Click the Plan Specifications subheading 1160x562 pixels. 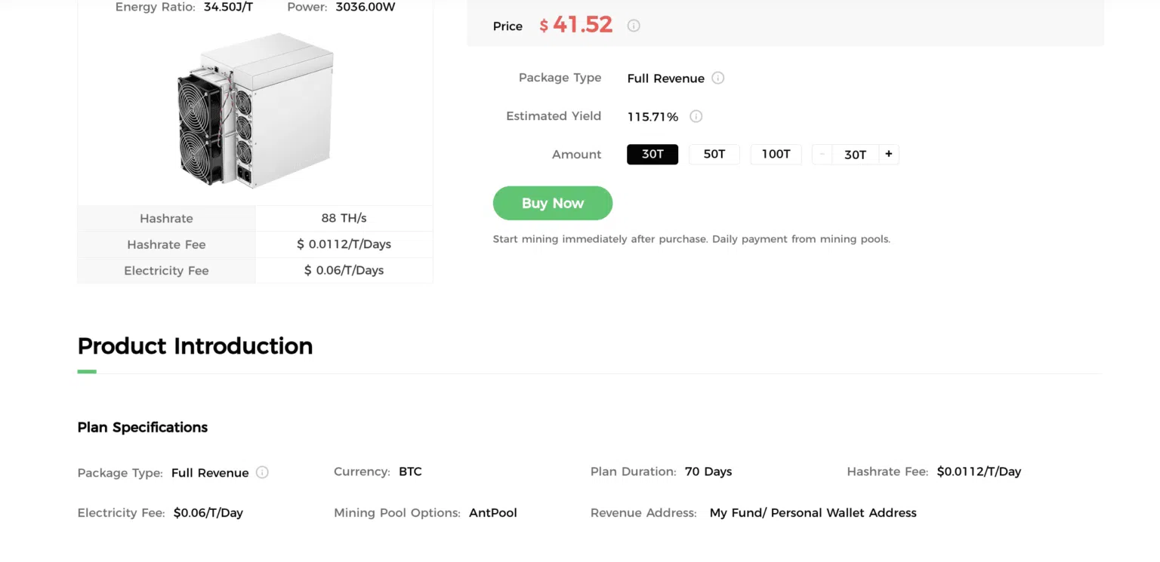[143, 427]
